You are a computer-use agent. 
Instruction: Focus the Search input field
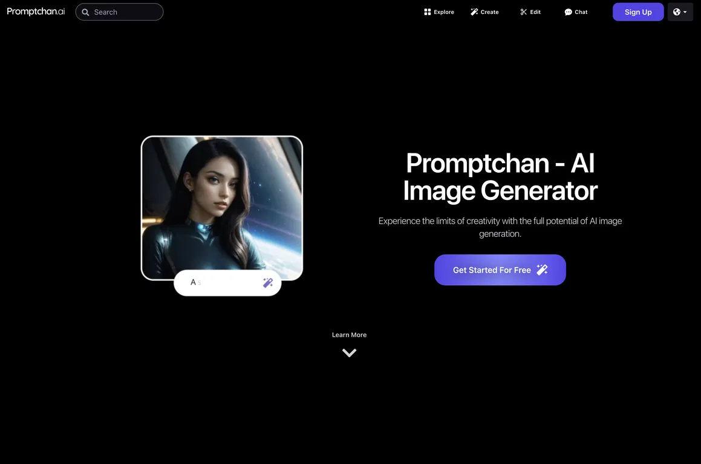(119, 12)
